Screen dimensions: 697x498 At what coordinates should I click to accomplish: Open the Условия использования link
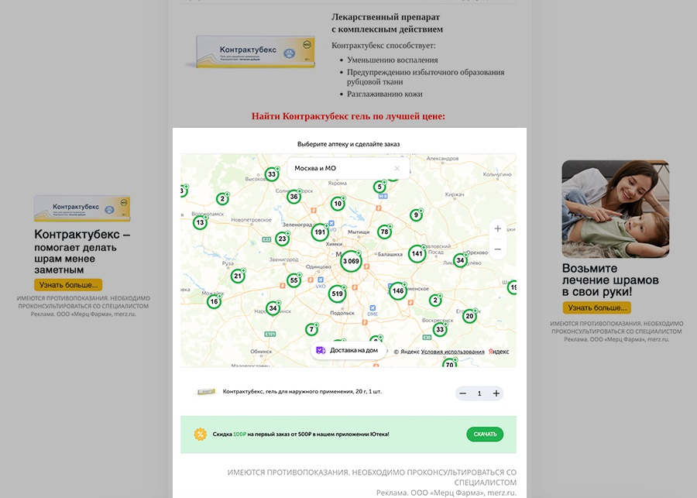click(x=452, y=352)
